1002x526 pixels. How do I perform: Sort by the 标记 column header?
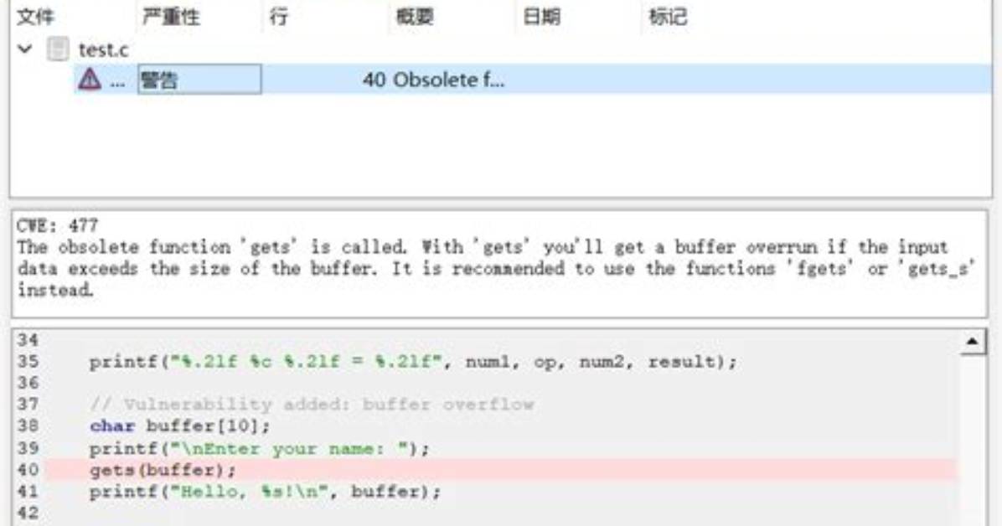pyautogui.click(x=668, y=17)
